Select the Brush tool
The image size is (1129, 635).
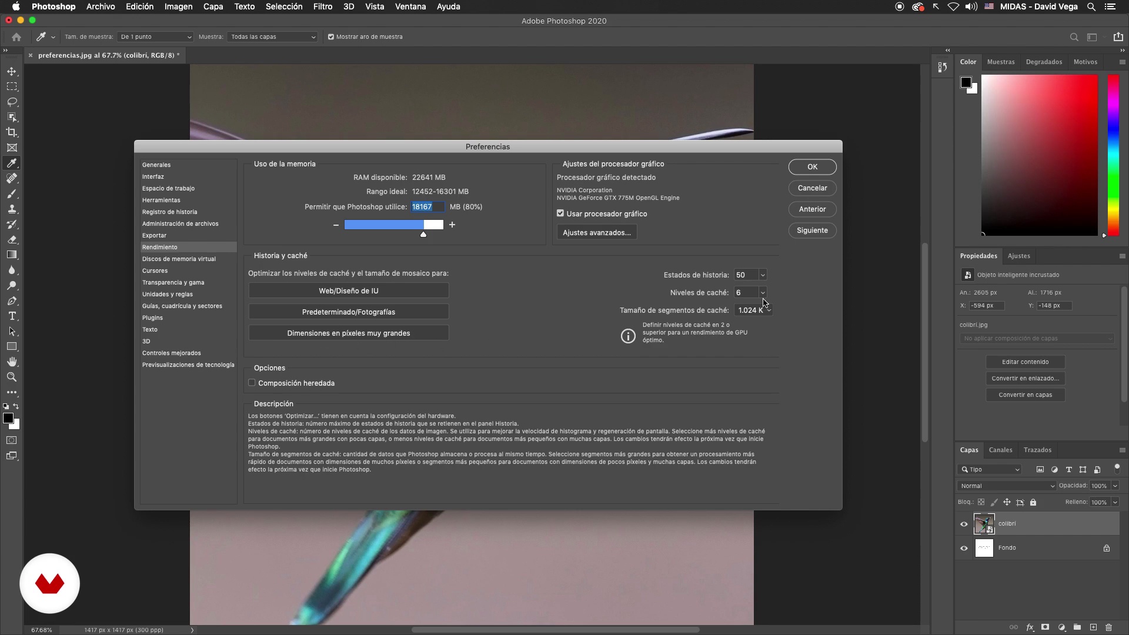[x=12, y=193]
